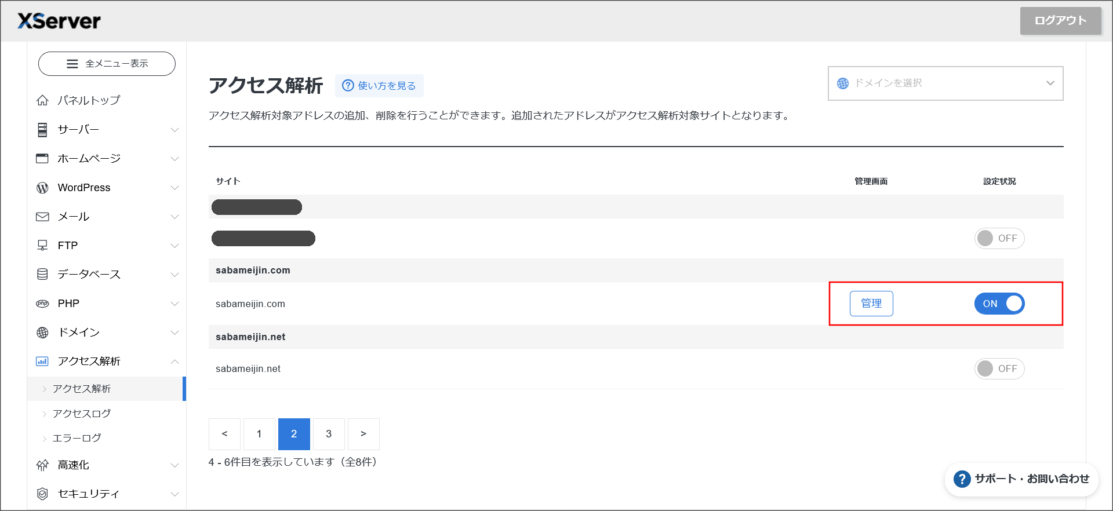Screen dimensions: 1113x511
Task: Click the ログアウト button
Action: tap(1060, 21)
